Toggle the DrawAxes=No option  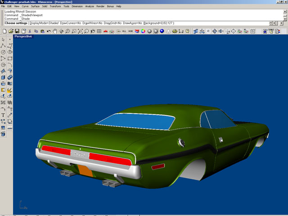(132, 23)
